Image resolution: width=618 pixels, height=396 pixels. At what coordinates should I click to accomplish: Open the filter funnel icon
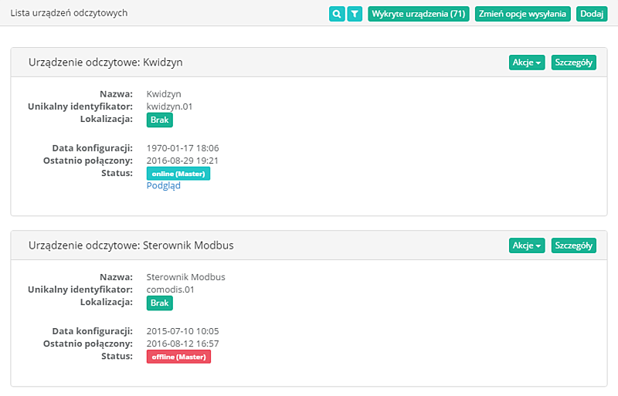[355, 14]
